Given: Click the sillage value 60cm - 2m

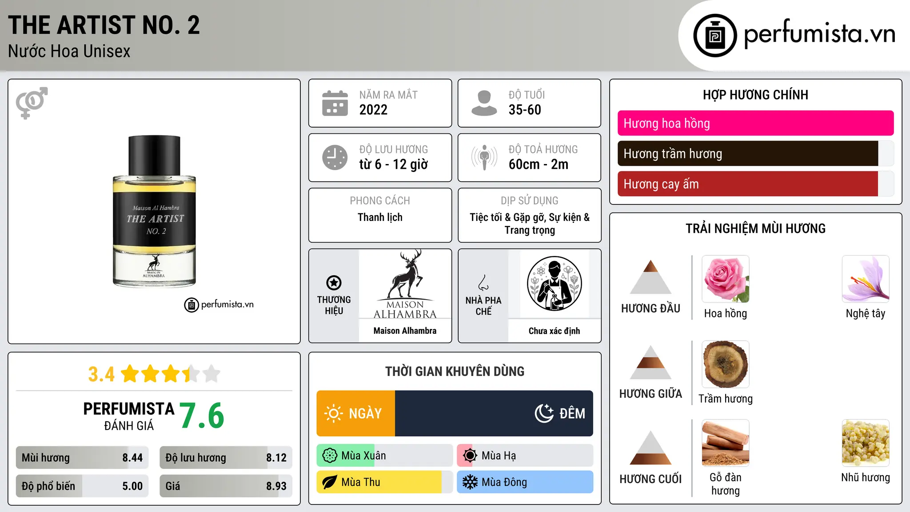Looking at the screenshot, I should pos(539,164).
